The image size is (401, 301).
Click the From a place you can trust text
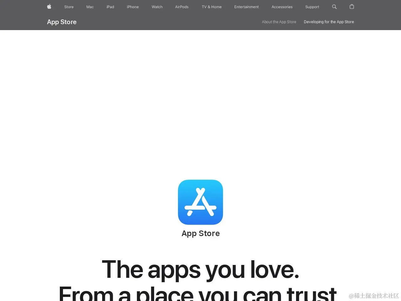point(198,293)
